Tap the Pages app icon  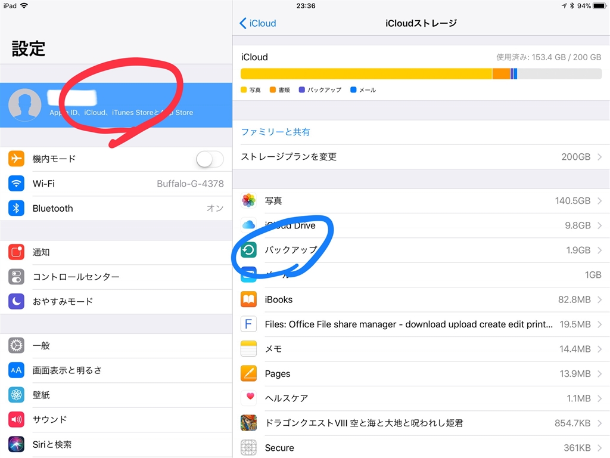point(248,373)
